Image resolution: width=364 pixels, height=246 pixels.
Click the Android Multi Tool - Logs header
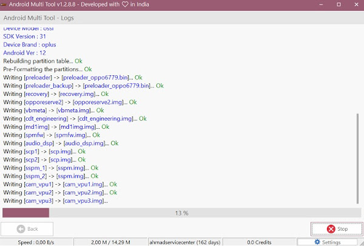pos(39,18)
